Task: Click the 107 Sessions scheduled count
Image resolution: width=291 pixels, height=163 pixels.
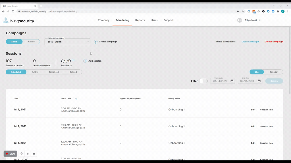Action: pos(9,61)
